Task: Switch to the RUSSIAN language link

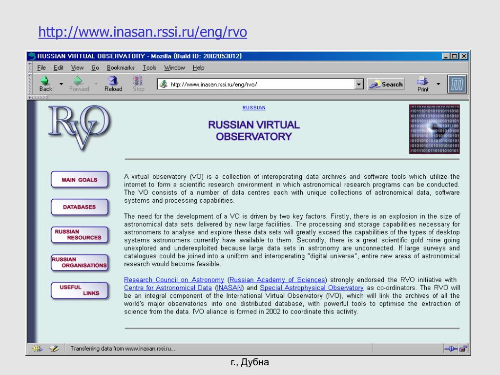Action: click(x=254, y=108)
